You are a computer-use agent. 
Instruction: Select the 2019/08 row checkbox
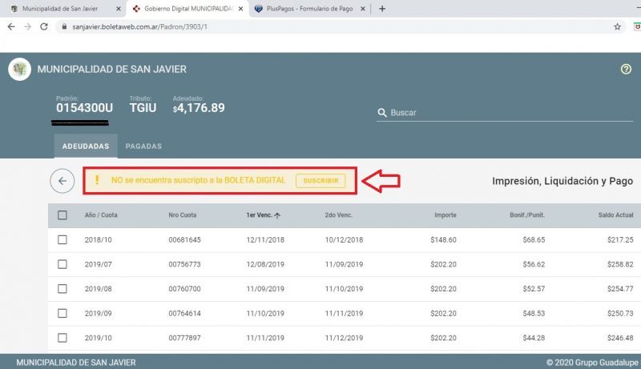[x=62, y=288]
